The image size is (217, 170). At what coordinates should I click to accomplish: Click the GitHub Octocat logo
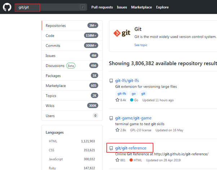point(7,7)
